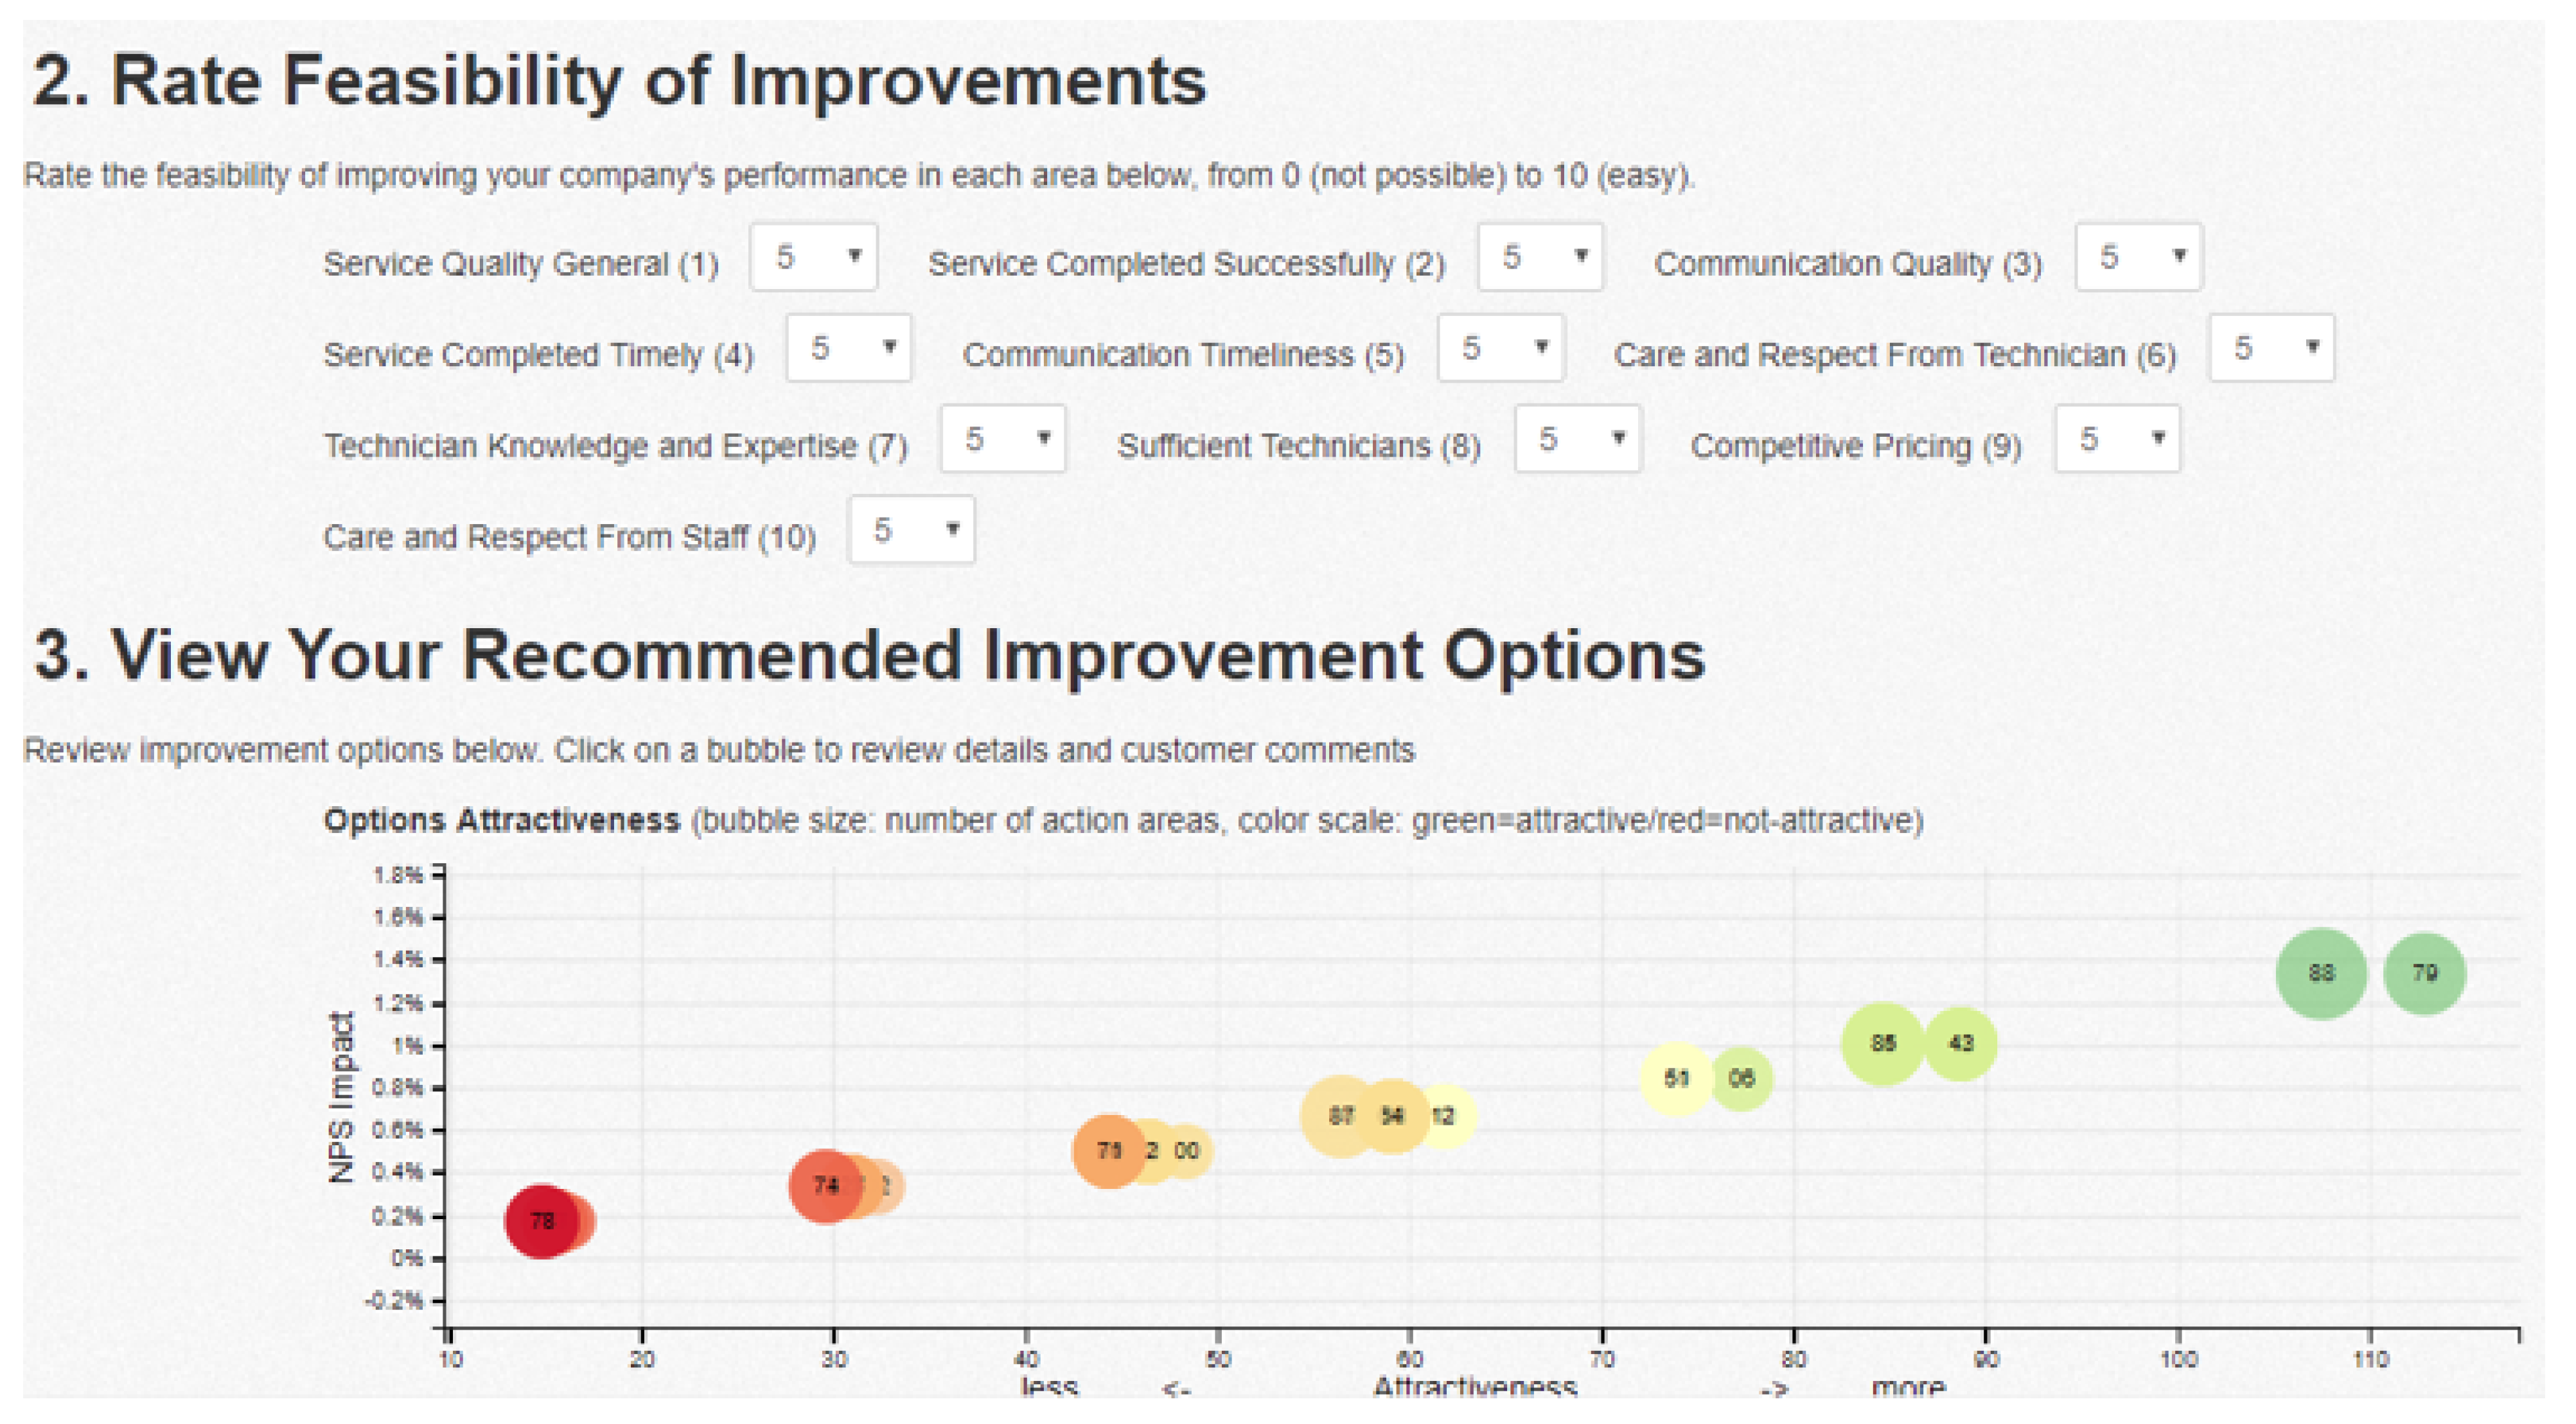Open Technician Knowledge and Expertise dropdown
The height and width of the screenshot is (1424, 2576).
click(x=1003, y=440)
